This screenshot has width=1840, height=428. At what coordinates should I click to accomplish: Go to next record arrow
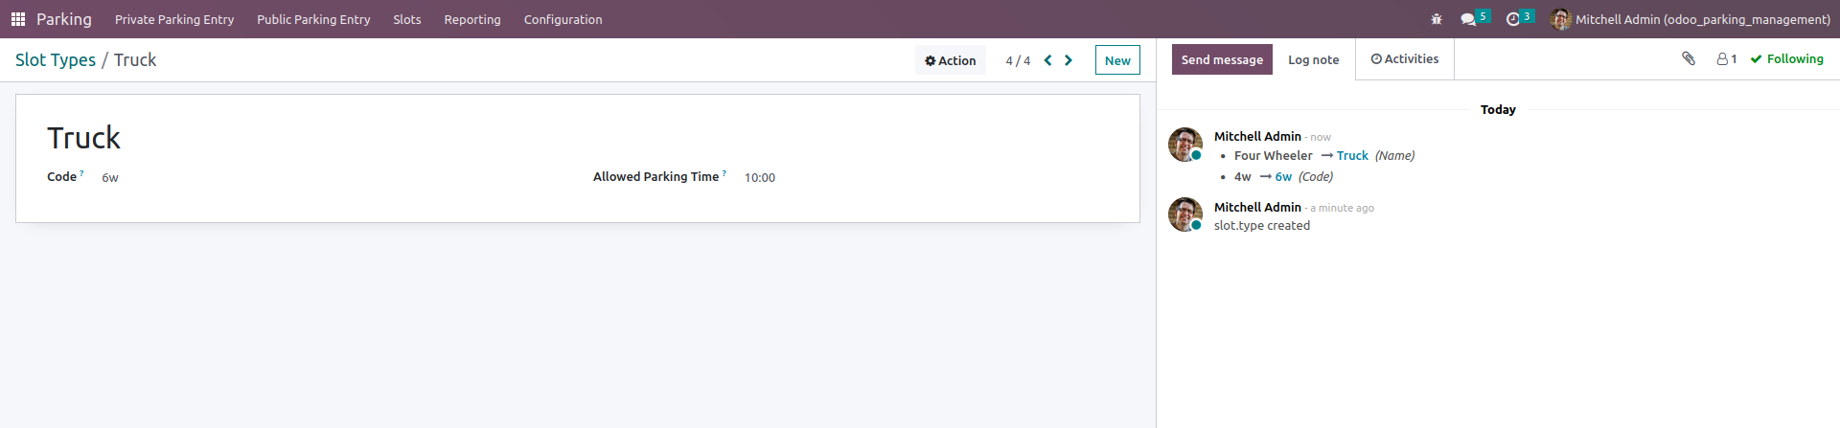click(1069, 60)
